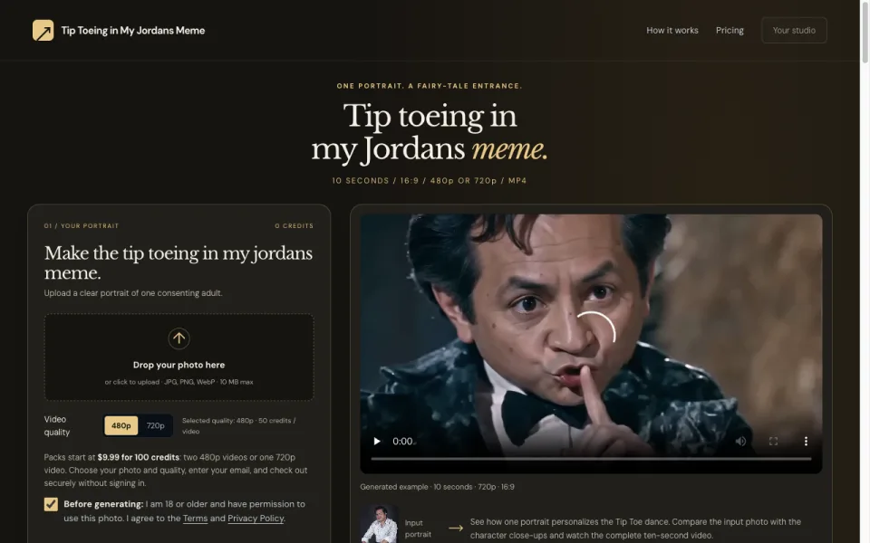Viewport: 870px width, 543px height.
Task: Click the Make the tip toeing in my jordans meme heading
Action: pyautogui.click(x=179, y=262)
